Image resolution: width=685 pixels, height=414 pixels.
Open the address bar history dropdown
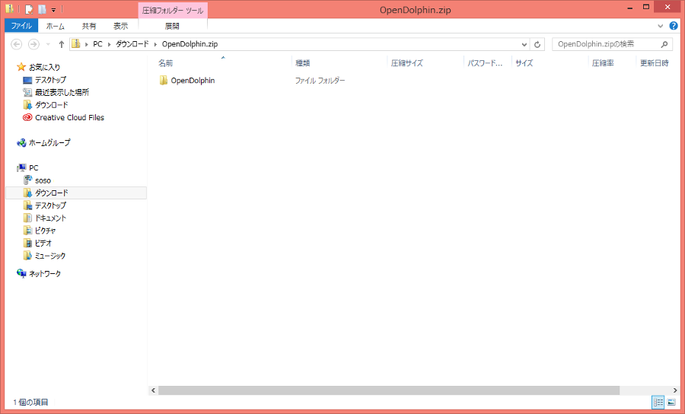pyautogui.click(x=525, y=44)
